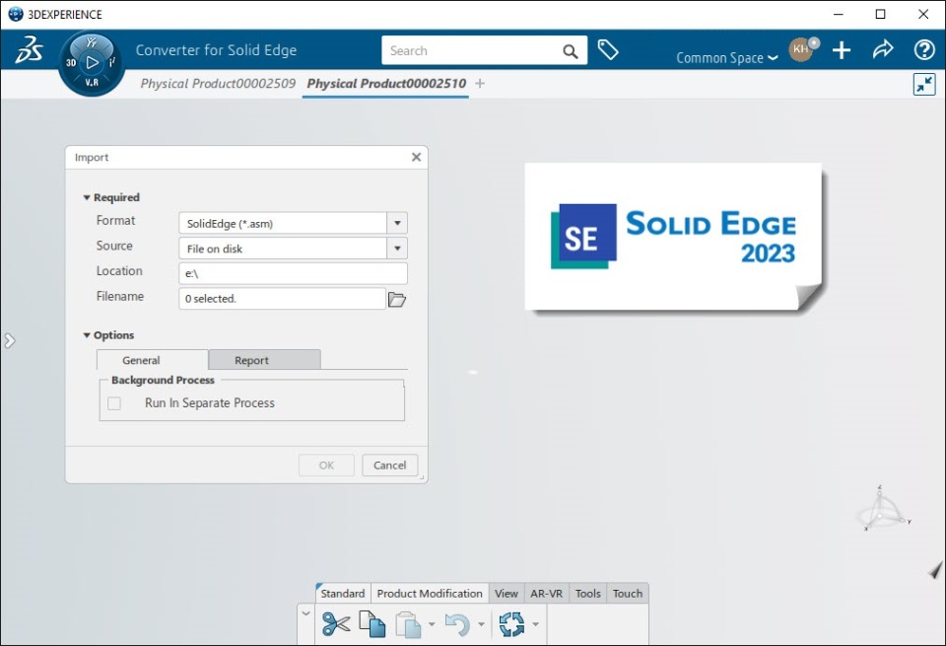Screen dimensions: 946x646
Task: Collapse the Options section
Action: tap(87, 335)
